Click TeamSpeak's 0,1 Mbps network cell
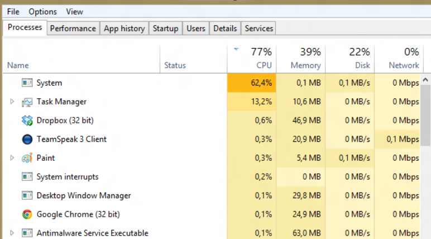Image resolution: width=431 pixels, height=239 pixels. [397, 139]
